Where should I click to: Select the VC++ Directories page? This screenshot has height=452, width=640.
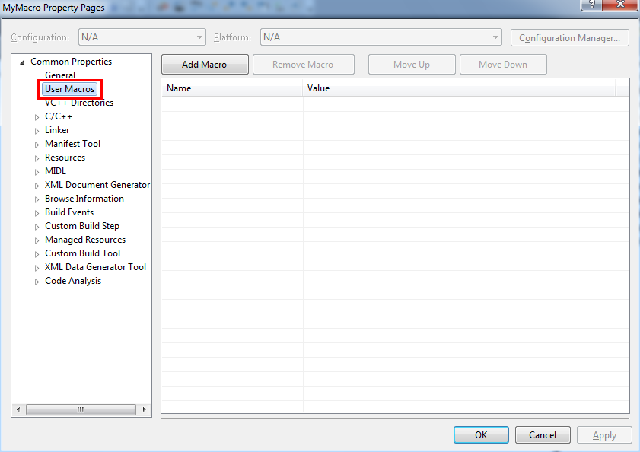(79, 103)
